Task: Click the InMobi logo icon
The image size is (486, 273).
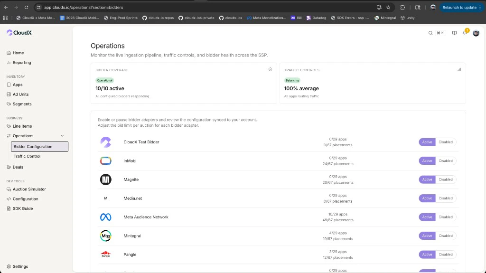Action: [x=106, y=160]
